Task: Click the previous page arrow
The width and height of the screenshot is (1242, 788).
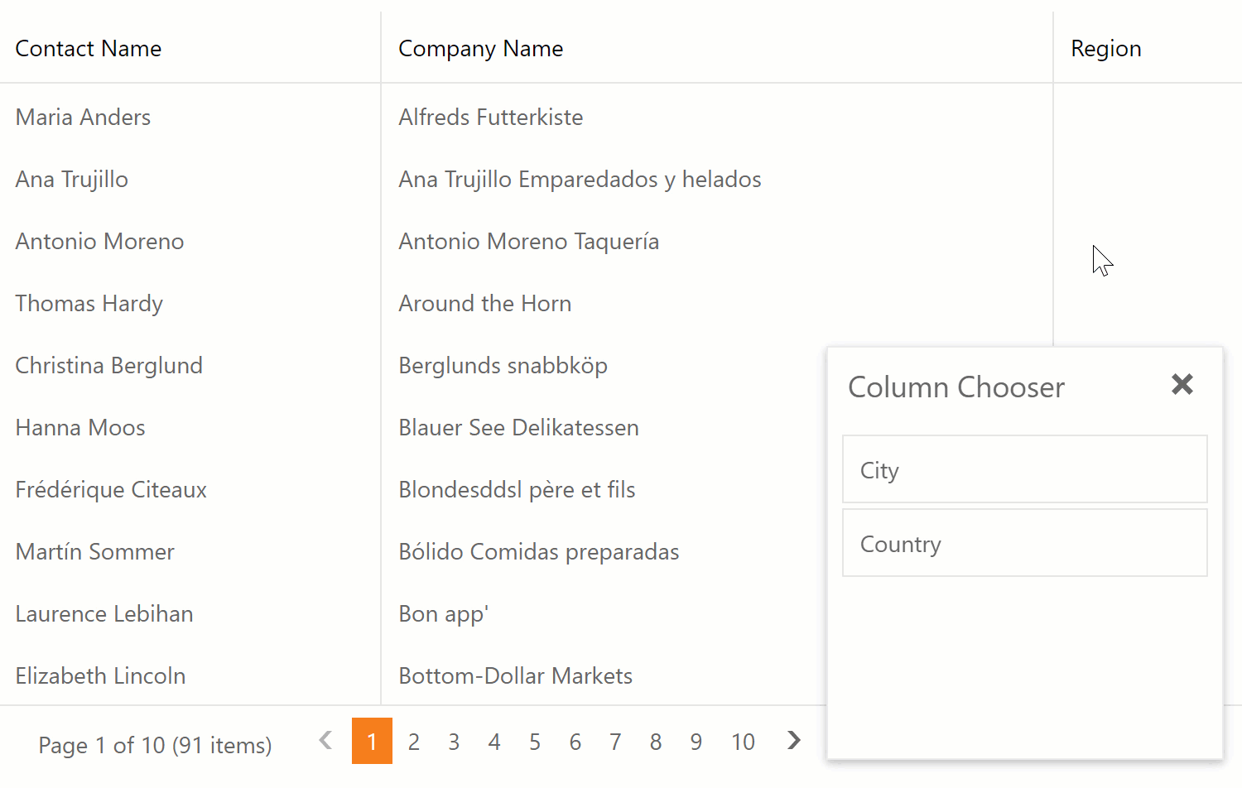Action: (x=325, y=741)
